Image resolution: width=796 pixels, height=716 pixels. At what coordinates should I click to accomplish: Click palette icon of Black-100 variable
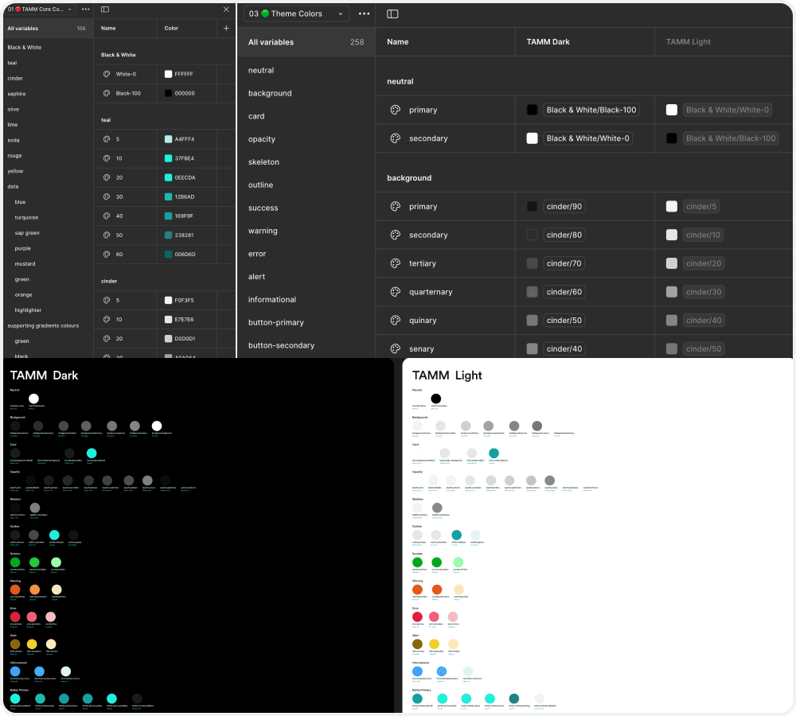click(x=107, y=93)
